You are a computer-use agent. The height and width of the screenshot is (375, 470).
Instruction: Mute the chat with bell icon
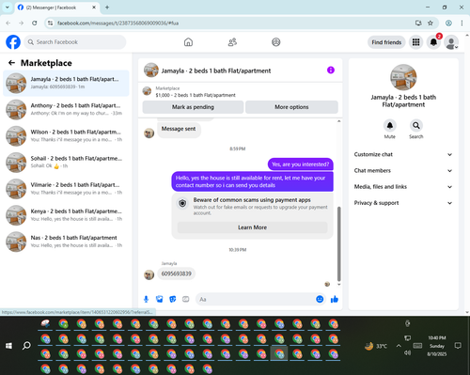click(390, 126)
